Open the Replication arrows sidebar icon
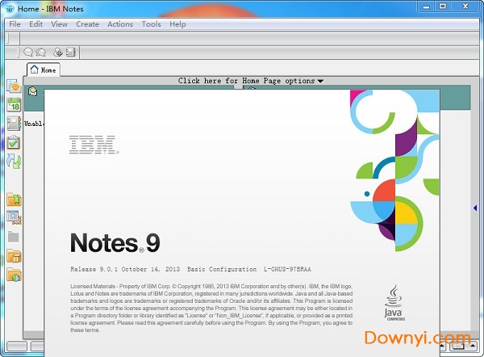The width and height of the screenshot is (484, 357). (14, 161)
